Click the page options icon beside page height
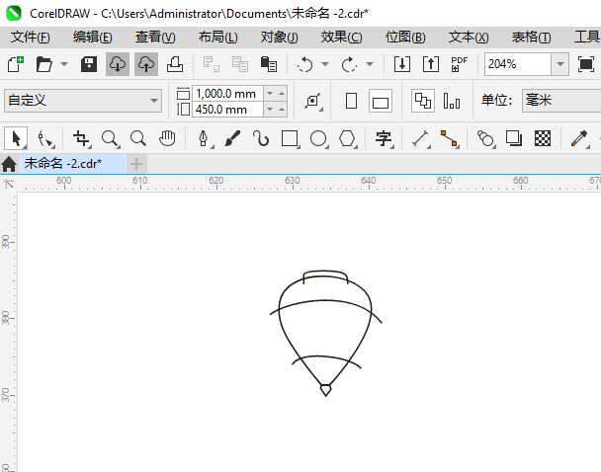This screenshot has height=472, width=601. 312,101
